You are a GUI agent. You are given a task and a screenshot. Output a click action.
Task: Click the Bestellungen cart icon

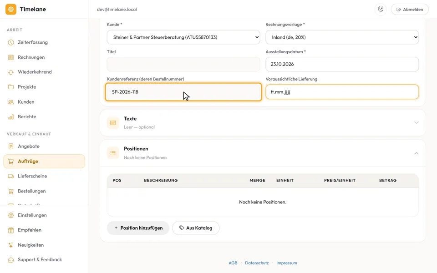[11, 191]
